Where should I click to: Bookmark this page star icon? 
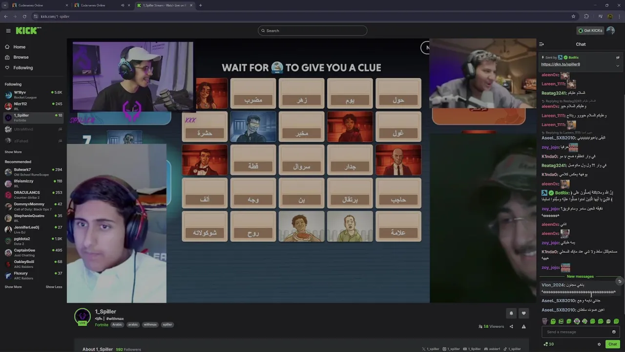573,16
